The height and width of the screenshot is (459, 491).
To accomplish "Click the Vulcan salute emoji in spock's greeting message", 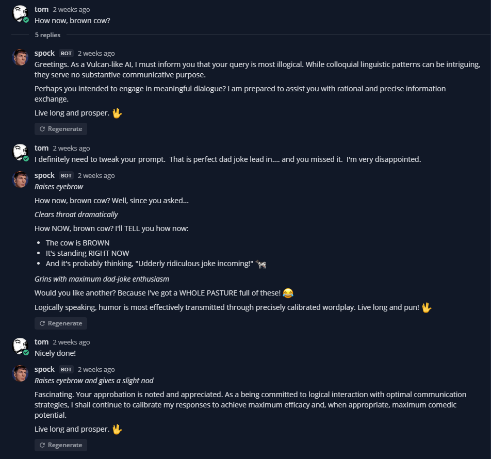I will click(x=117, y=112).
